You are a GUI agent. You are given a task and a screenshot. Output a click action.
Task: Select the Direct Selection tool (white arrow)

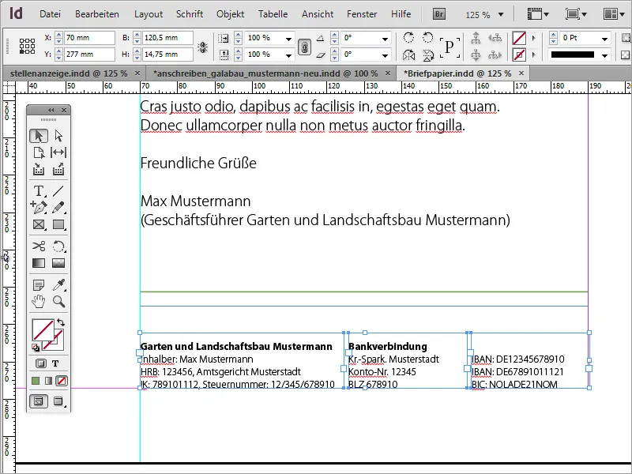click(58, 136)
